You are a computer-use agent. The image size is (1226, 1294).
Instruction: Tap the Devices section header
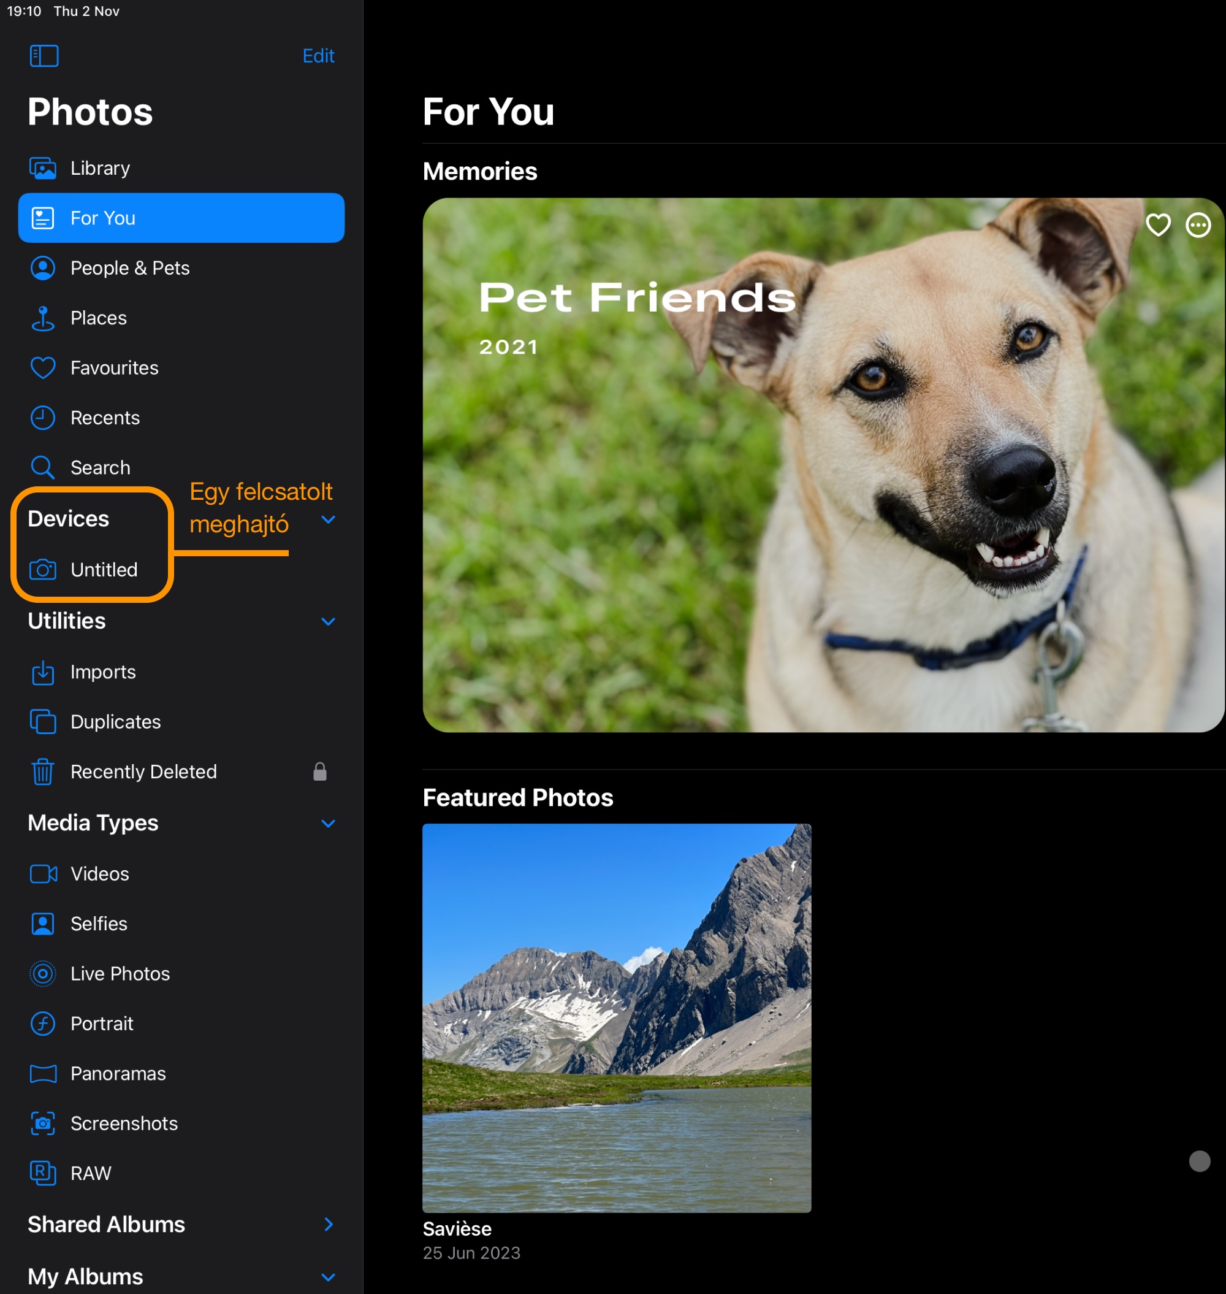(x=69, y=518)
